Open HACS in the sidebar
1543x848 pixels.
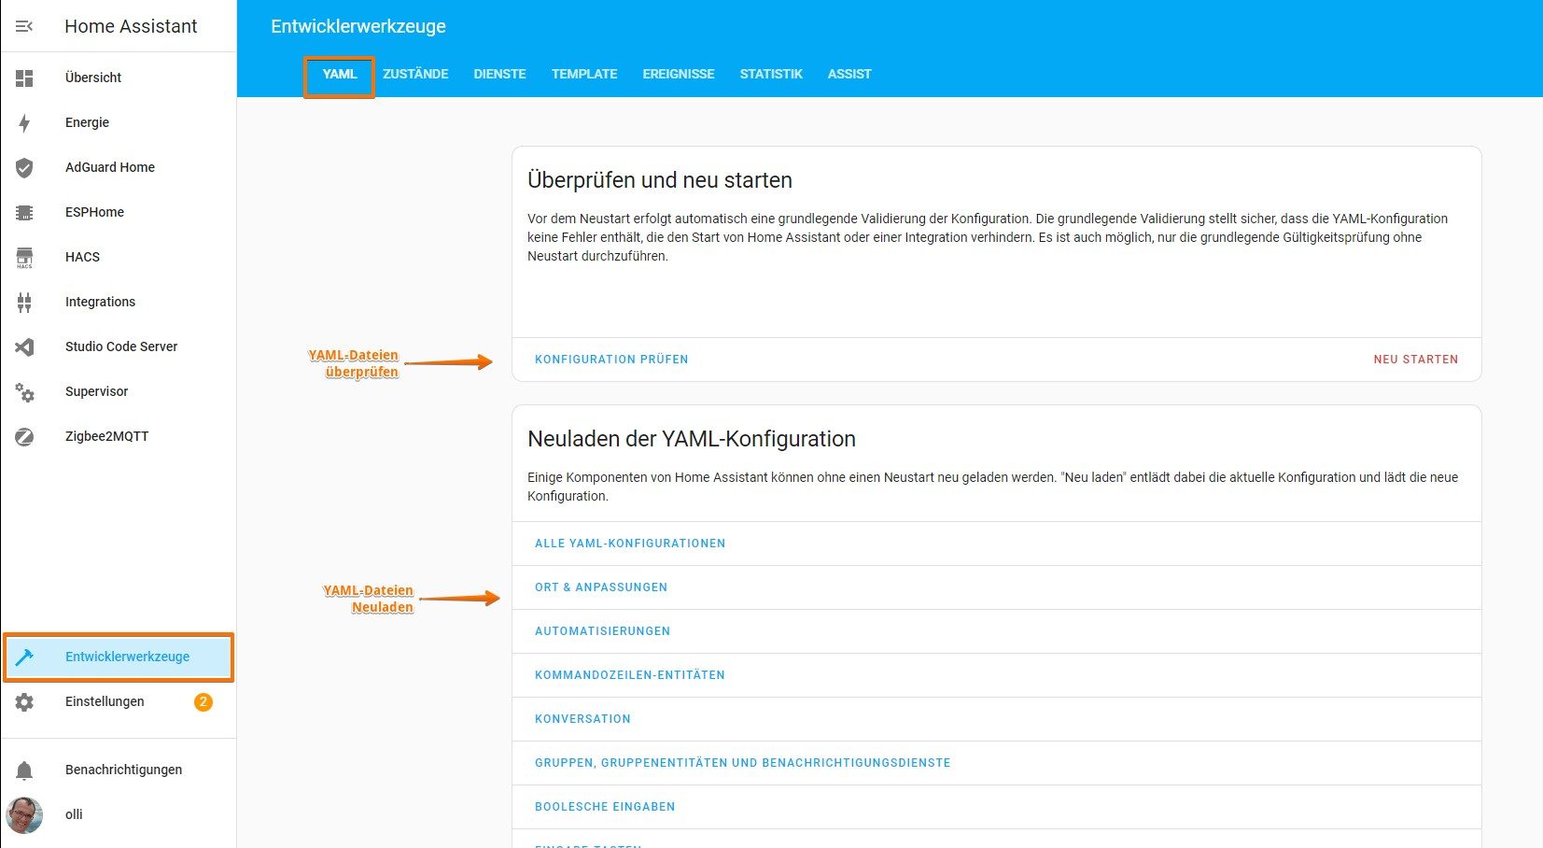click(x=119, y=257)
